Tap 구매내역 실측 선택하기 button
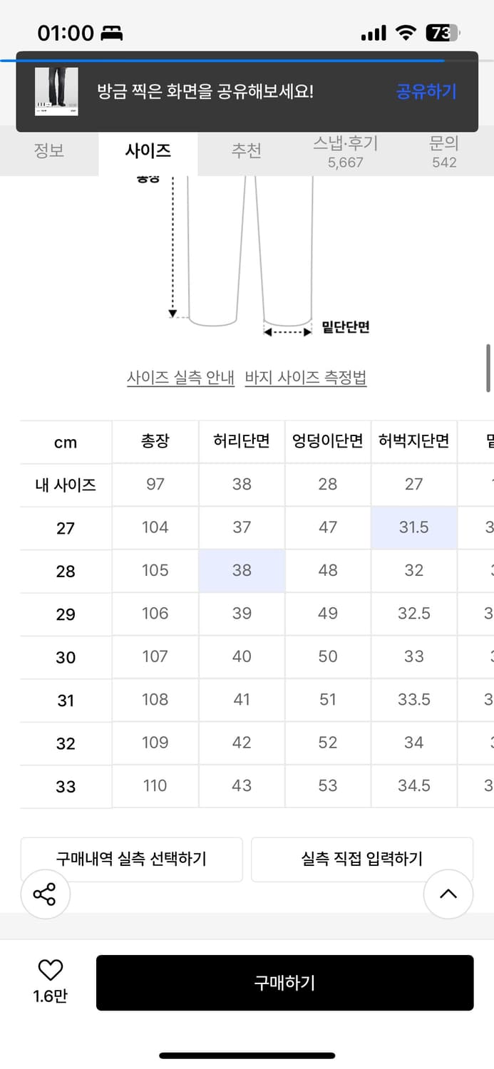The width and height of the screenshot is (494, 1069). pyautogui.click(x=132, y=859)
